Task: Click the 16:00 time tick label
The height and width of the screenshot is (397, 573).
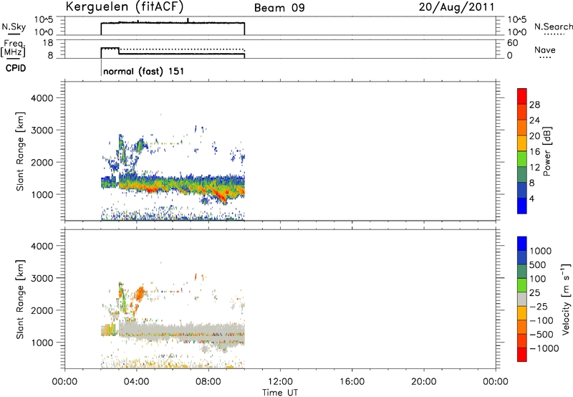Action: click(352, 382)
